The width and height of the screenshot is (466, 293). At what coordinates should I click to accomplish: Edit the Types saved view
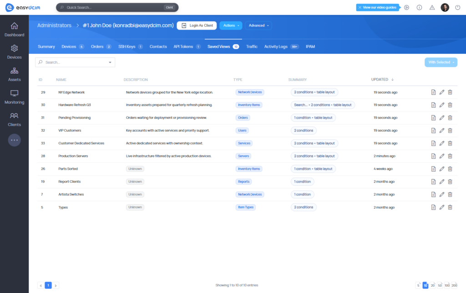click(x=442, y=207)
